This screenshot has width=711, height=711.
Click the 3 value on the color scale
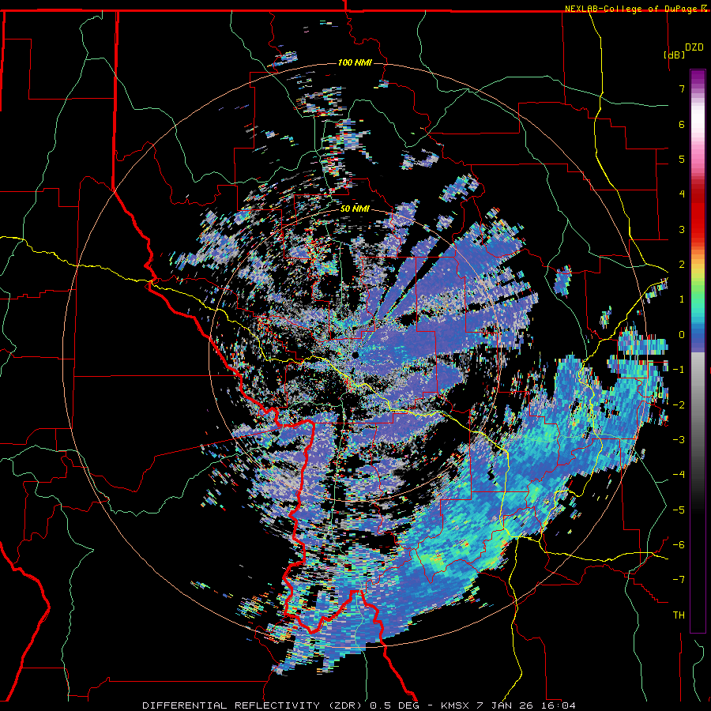click(682, 229)
